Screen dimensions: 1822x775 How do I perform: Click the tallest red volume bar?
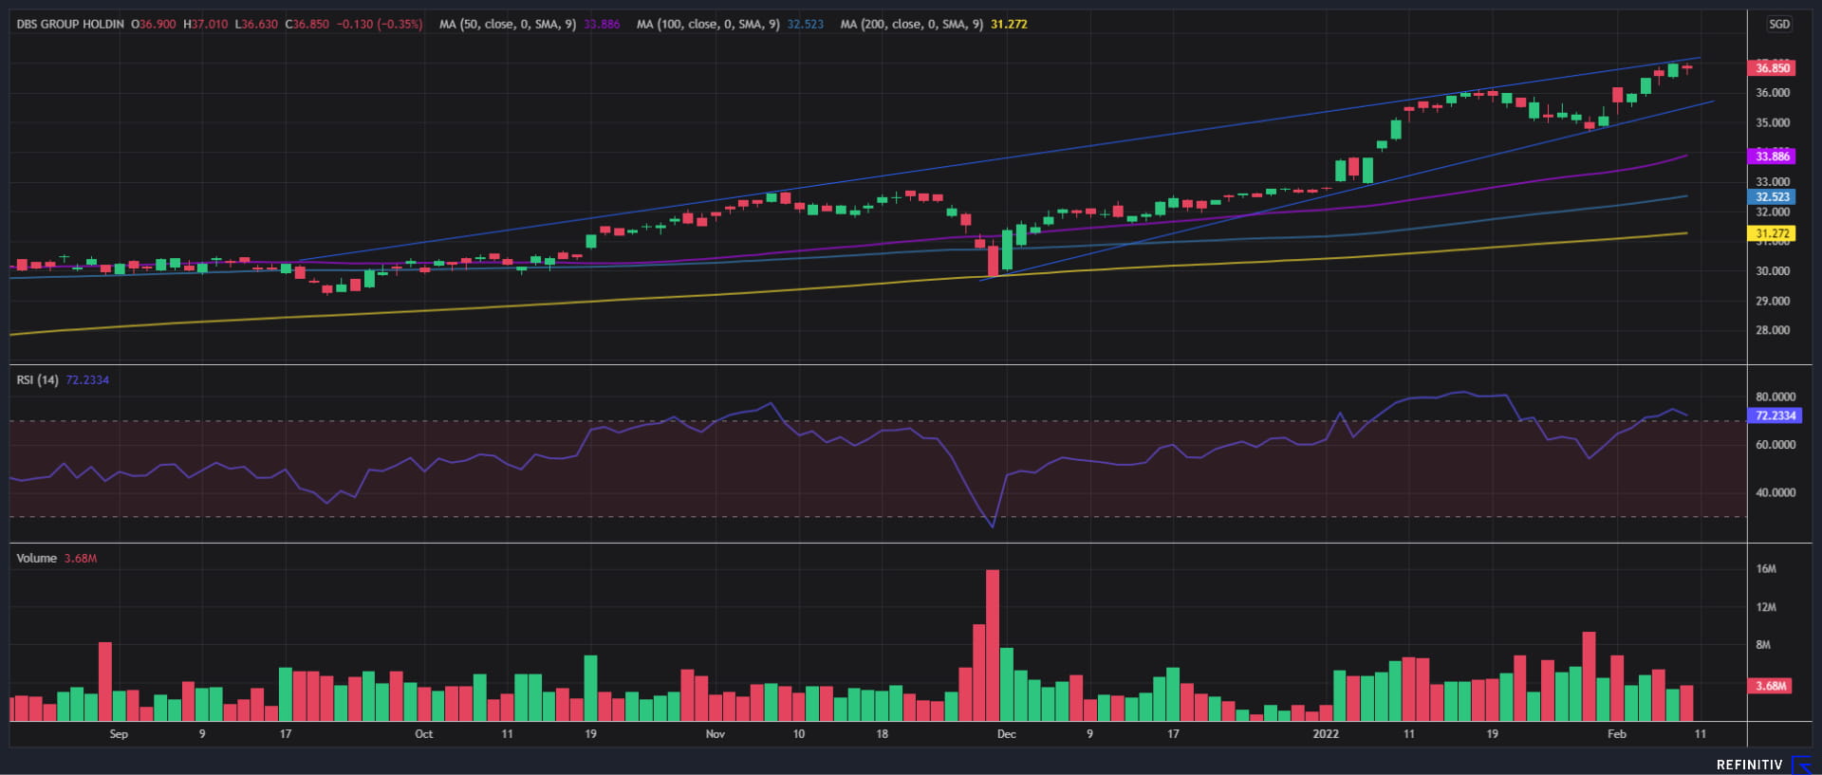[993, 645]
